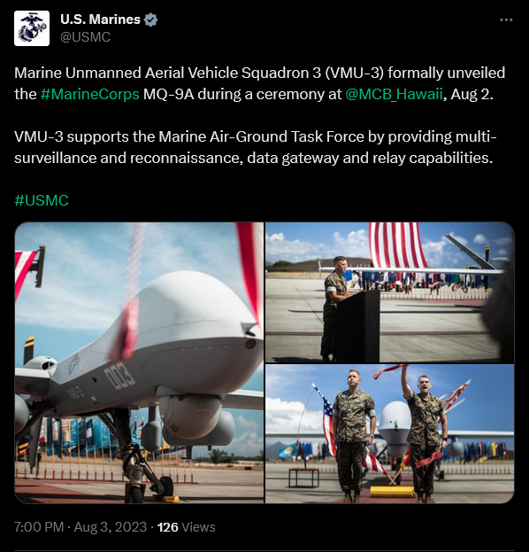Open the MQ-9A drone 003 photo
529x552 pixels.
tap(139, 362)
